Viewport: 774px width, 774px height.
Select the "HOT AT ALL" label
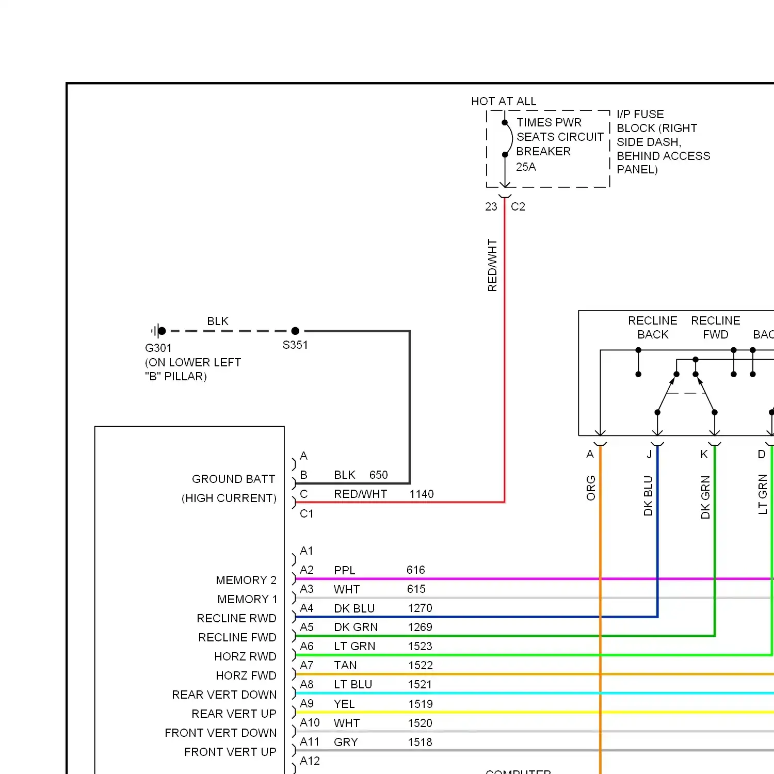pos(504,101)
